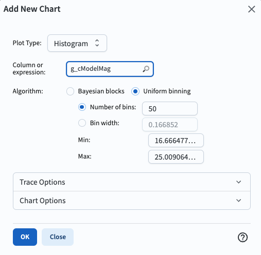This screenshot has width=261, height=255.
Task: Select the Uniform binning algorithm
Action: (135, 91)
